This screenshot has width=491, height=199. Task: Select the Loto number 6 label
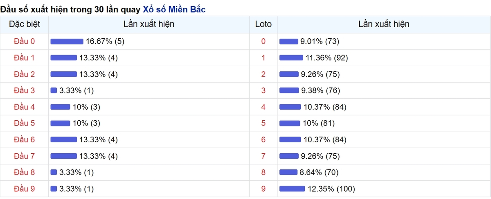(x=263, y=140)
